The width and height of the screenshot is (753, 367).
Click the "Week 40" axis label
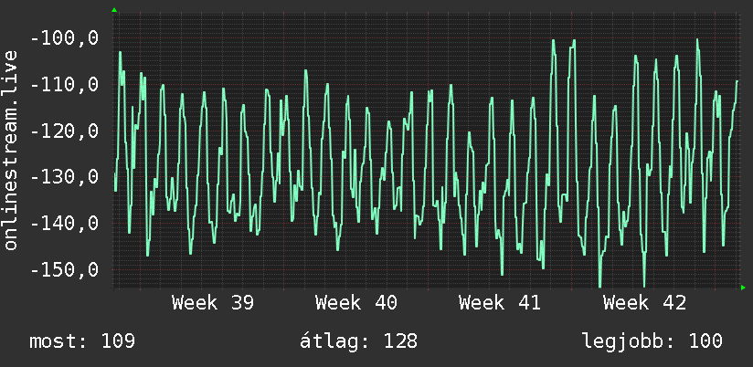pyautogui.click(x=356, y=303)
